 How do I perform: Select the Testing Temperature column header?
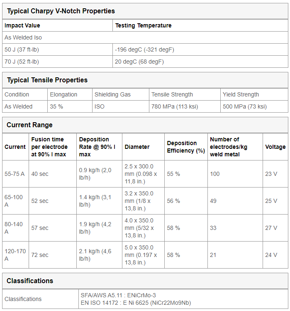(x=143, y=25)
